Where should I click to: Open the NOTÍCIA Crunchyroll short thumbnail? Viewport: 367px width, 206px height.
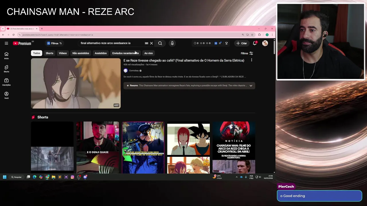(x=234, y=147)
